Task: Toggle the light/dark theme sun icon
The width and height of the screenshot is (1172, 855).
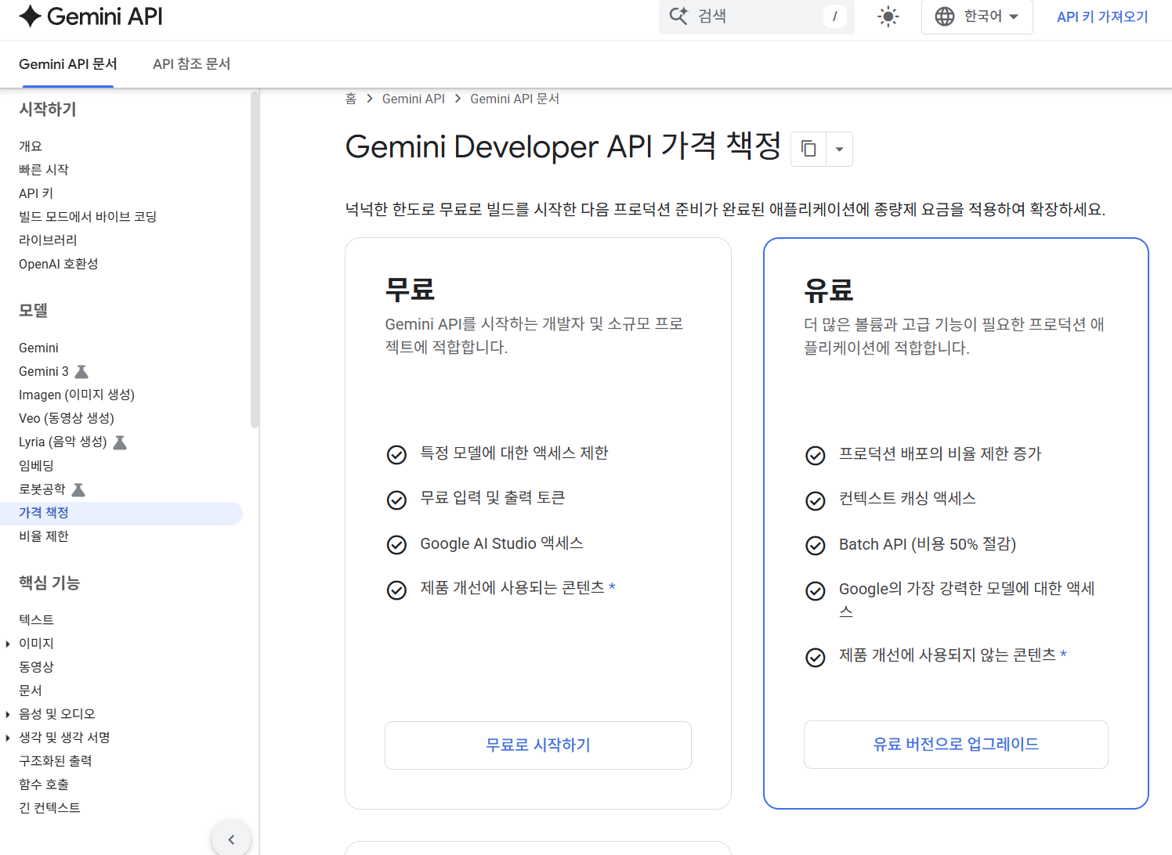Action: [888, 16]
